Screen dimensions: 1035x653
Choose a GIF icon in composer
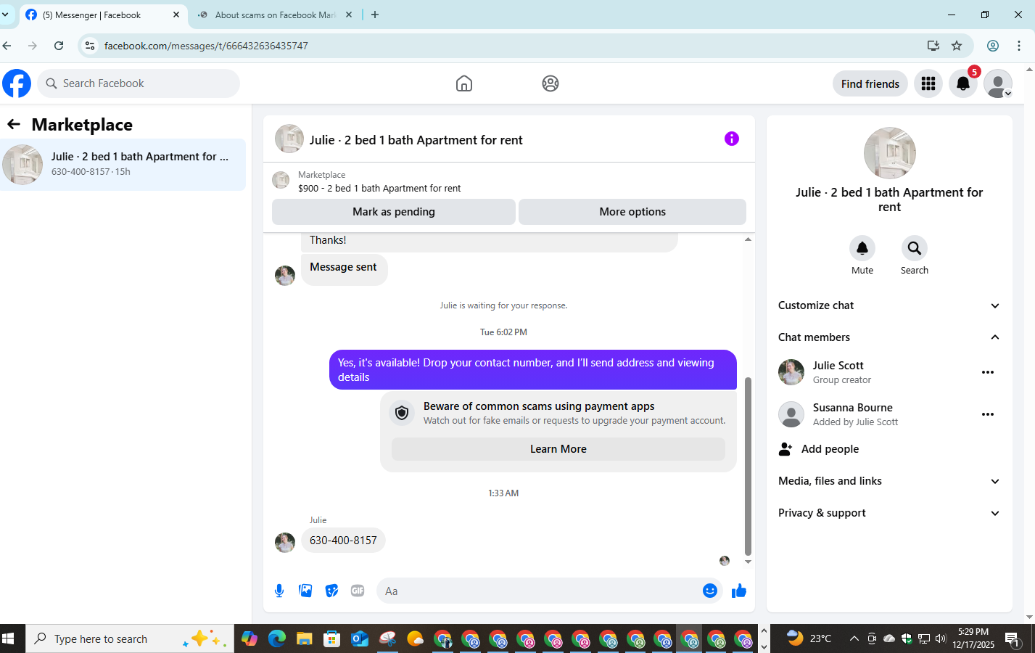coord(358,591)
